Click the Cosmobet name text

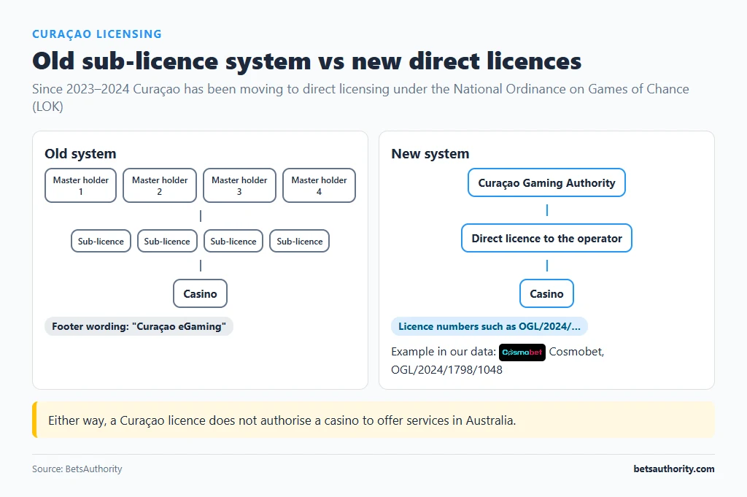[x=576, y=352]
